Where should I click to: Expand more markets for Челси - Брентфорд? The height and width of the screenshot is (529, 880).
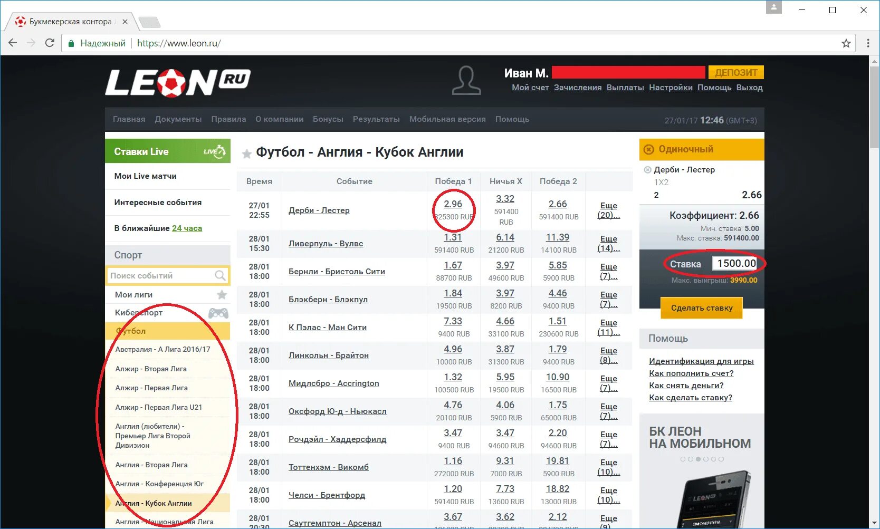tap(608, 495)
